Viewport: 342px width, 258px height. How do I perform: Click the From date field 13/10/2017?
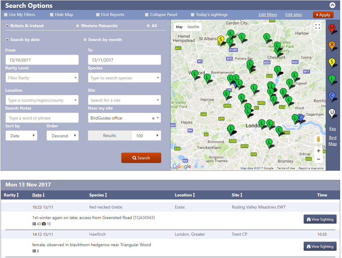(42, 60)
